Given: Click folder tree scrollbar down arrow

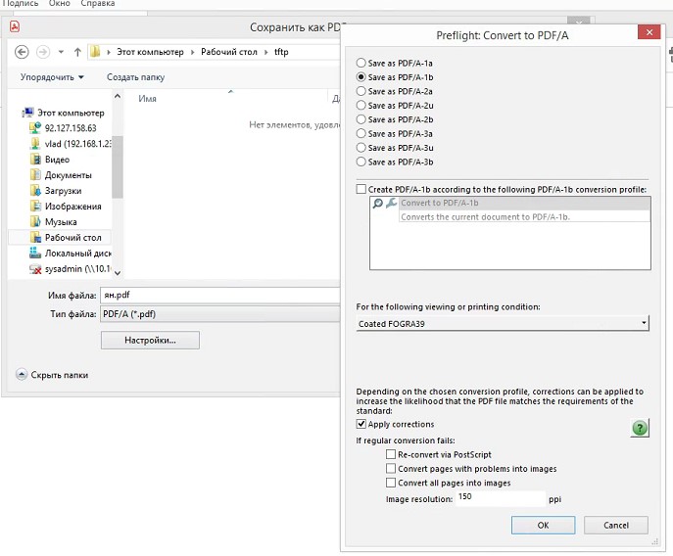Looking at the screenshot, I should (x=118, y=273).
